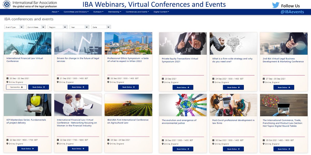
Task: Book Online for environmental justice event
Action: (x=183, y=149)
